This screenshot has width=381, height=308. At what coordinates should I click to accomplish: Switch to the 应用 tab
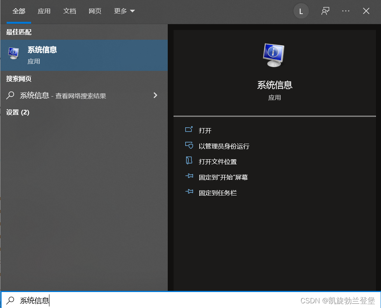point(44,11)
